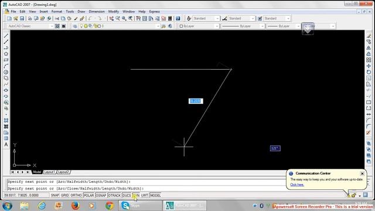Click the dynamic input length field

196,101
